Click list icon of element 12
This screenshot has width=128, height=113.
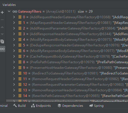click(x=20, y=85)
